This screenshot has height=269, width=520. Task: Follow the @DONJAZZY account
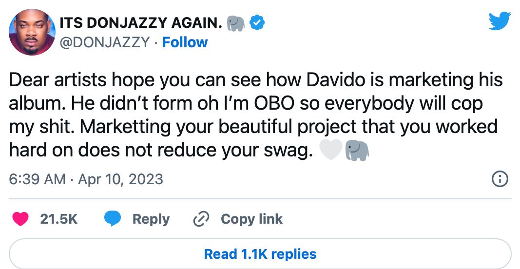coord(185,42)
